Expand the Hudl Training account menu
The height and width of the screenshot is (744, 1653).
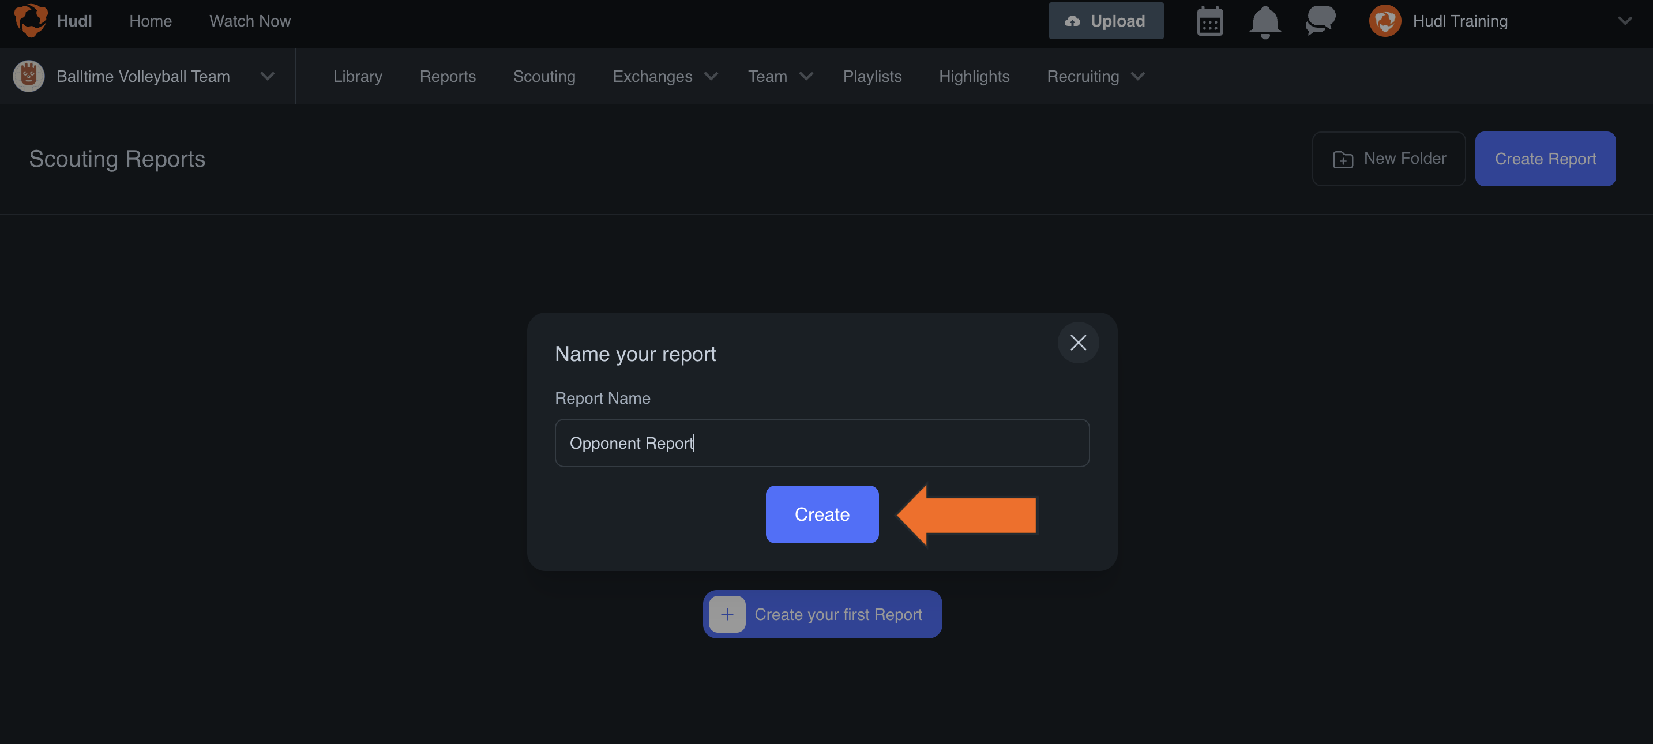1624,21
